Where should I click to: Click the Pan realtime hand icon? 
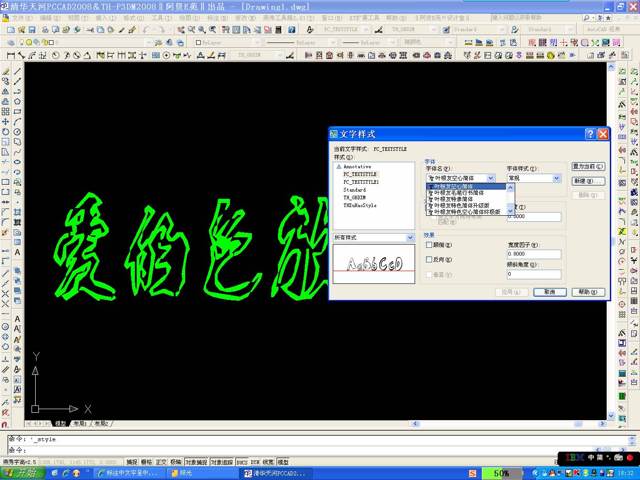click(181, 30)
